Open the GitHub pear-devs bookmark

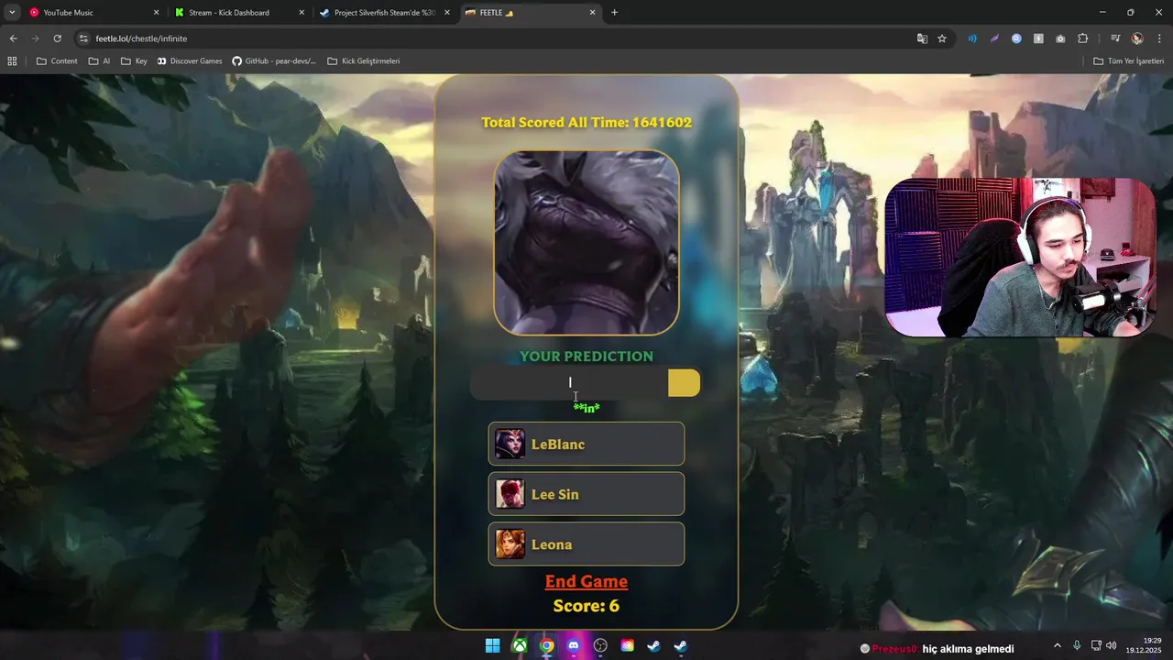(x=274, y=61)
